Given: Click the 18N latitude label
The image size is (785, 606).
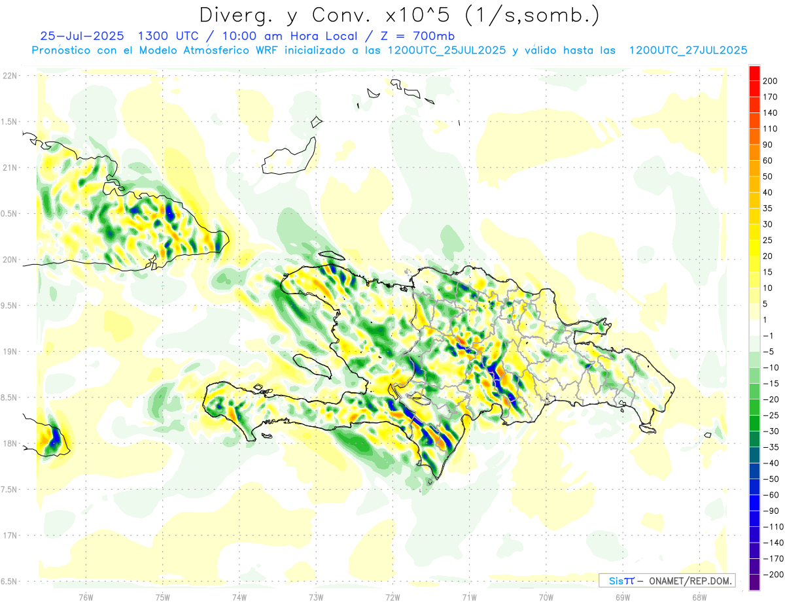Looking at the screenshot, I should (10, 443).
